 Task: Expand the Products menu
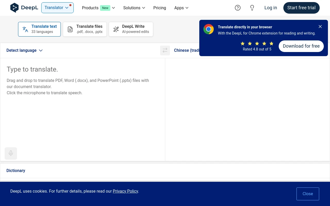98,8
